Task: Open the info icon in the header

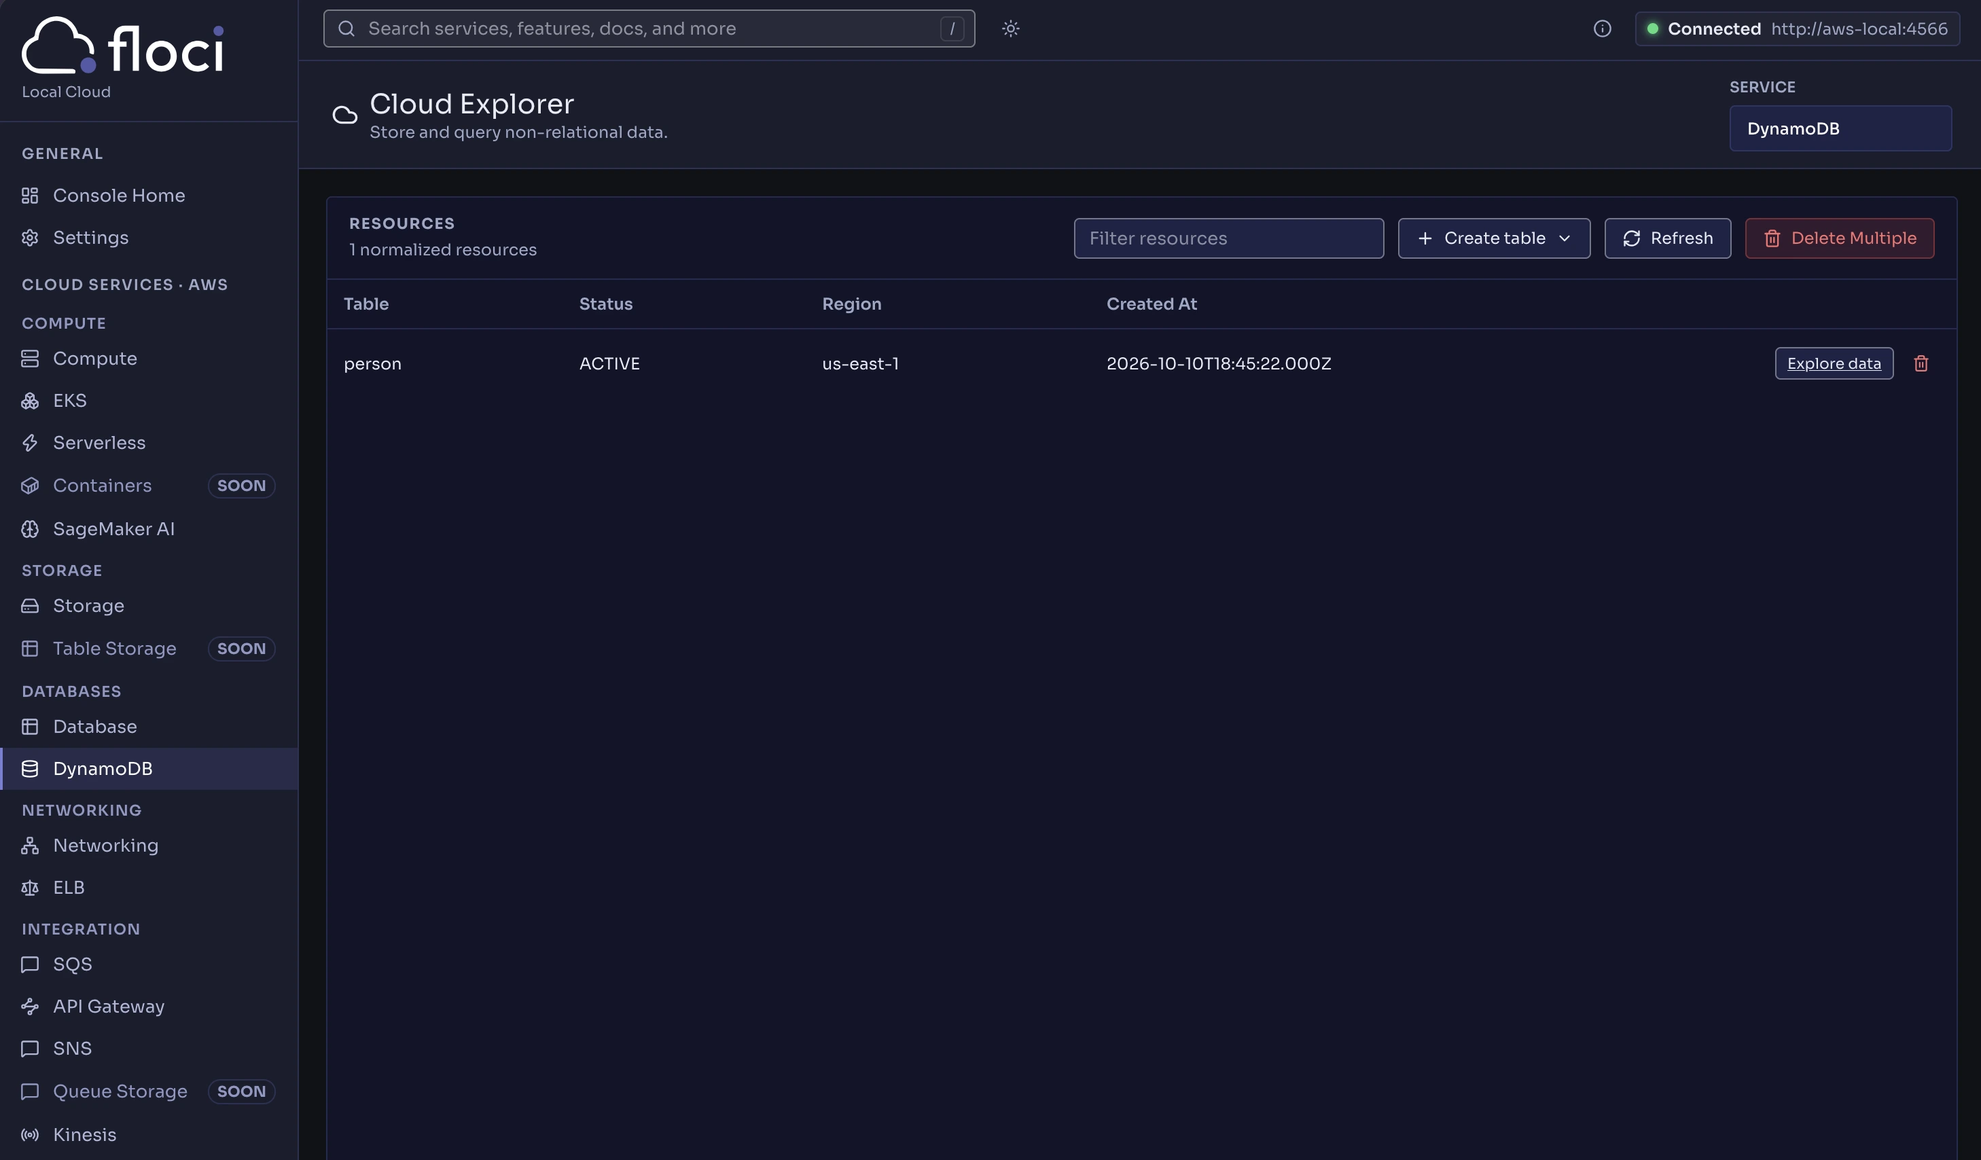Action: pos(1602,29)
